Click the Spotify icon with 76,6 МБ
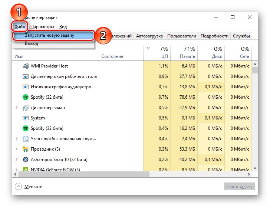 [26, 97]
